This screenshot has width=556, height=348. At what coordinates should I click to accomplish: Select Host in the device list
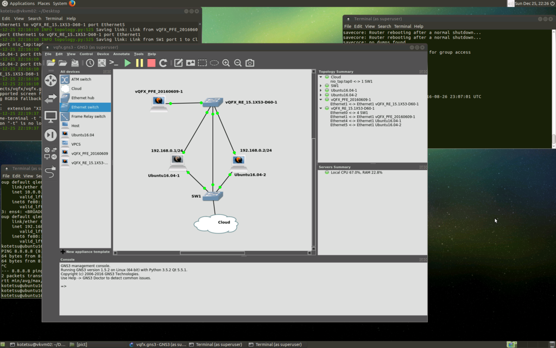(x=85, y=126)
